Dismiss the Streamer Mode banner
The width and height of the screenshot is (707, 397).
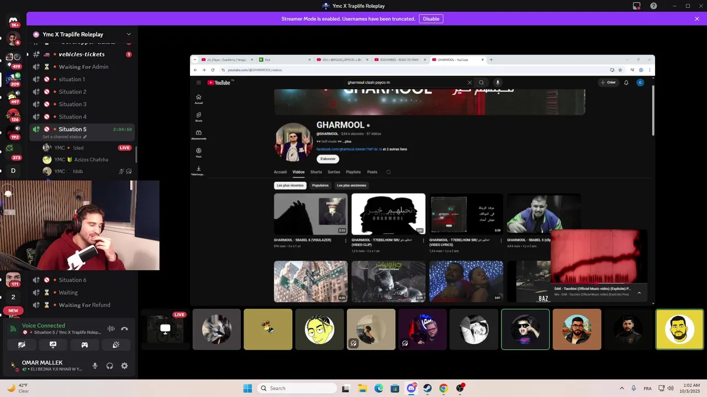[697, 19]
